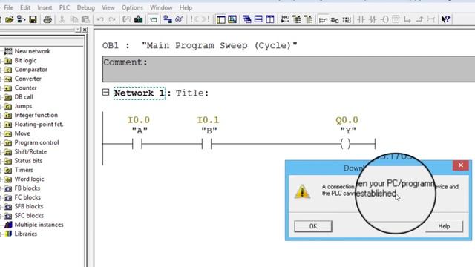Open a branch with the toolbar icon
The width and height of the screenshot is (475, 267).
coord(407,20)
